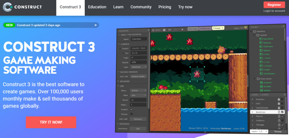Open the Learn menu item
Screen dimensions: 289x138
118,7
